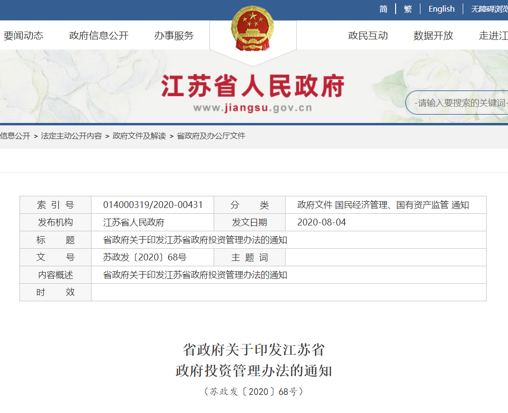This screenshot has height=413, width=508.
Task: Select the 索引号 label cell
Action: (x=55, y=205)
